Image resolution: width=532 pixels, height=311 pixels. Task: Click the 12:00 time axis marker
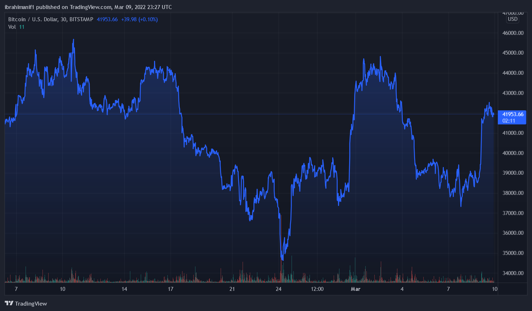317,289
